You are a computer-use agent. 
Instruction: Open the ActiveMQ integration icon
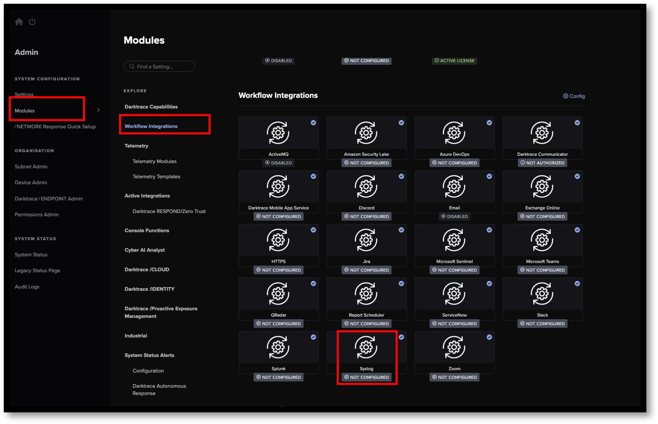click(278, 133)
